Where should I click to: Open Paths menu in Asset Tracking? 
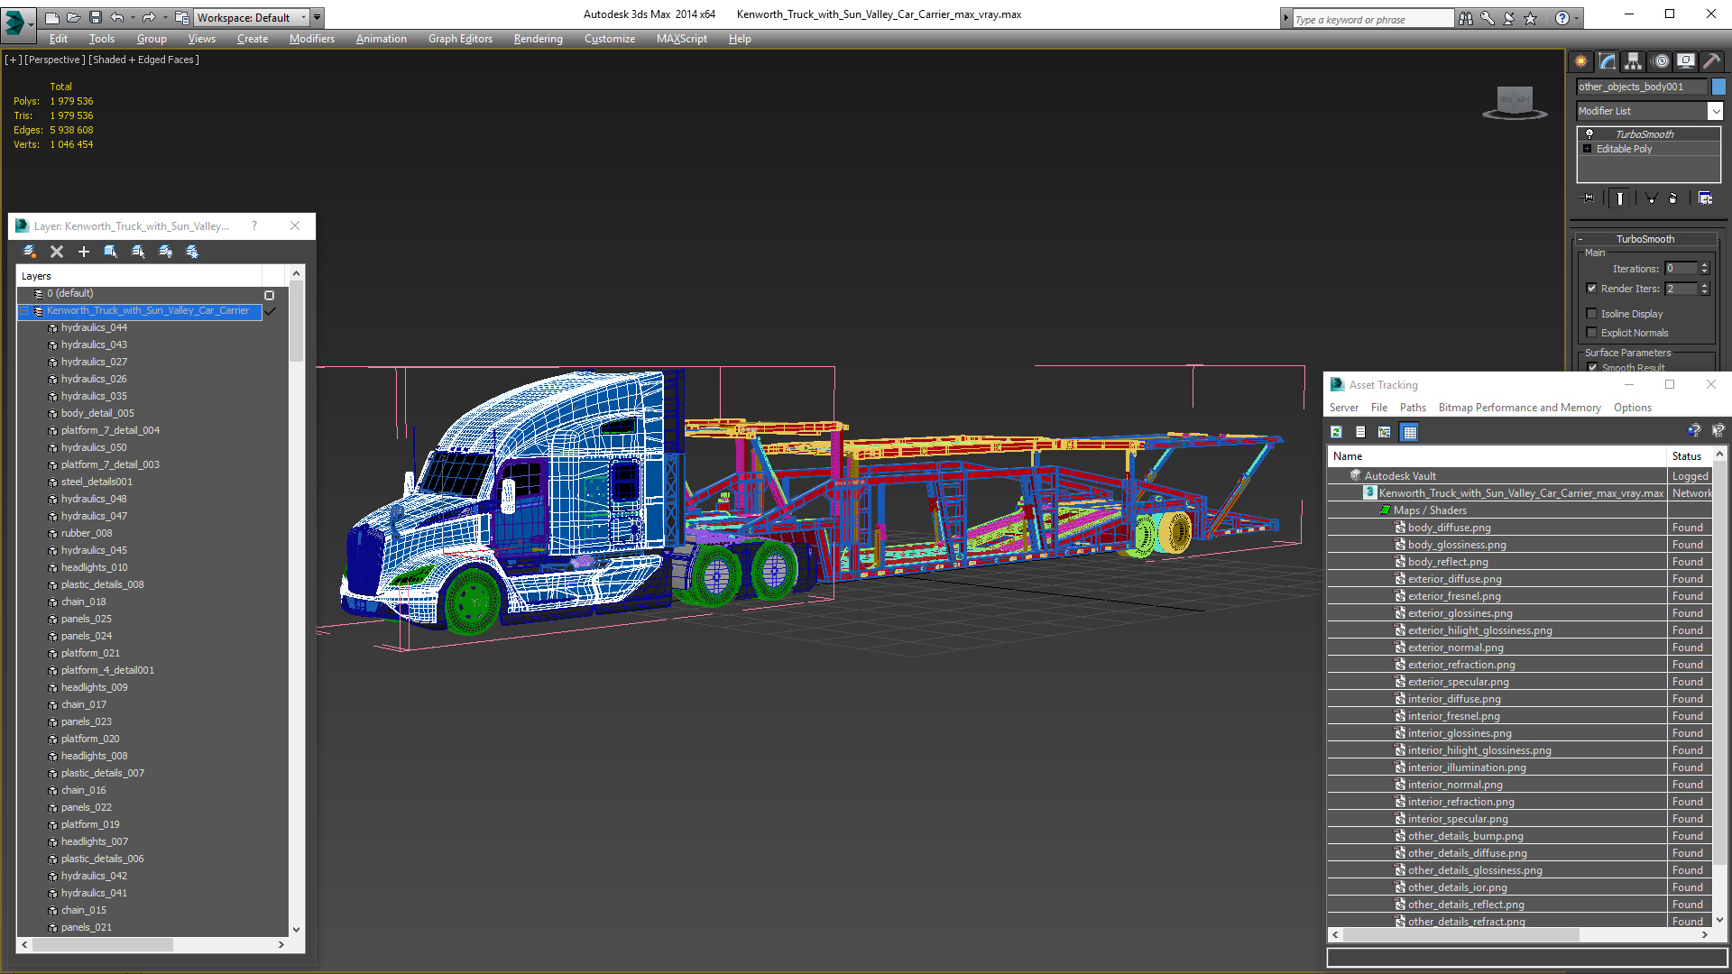pos(1413,408)
